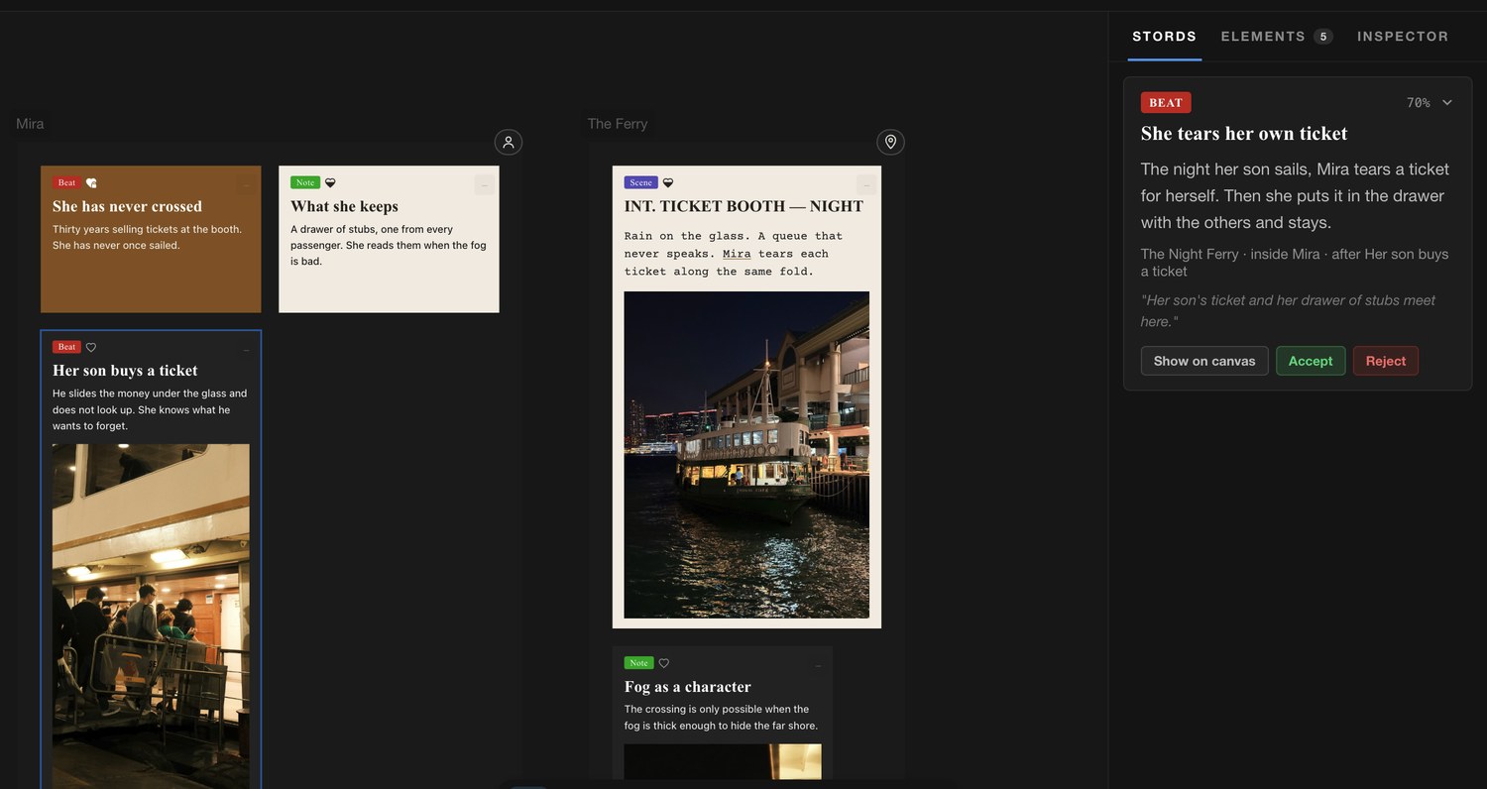Click the 'Her son buys a ticket' title

pyautogui.click(x=125, y=371)
